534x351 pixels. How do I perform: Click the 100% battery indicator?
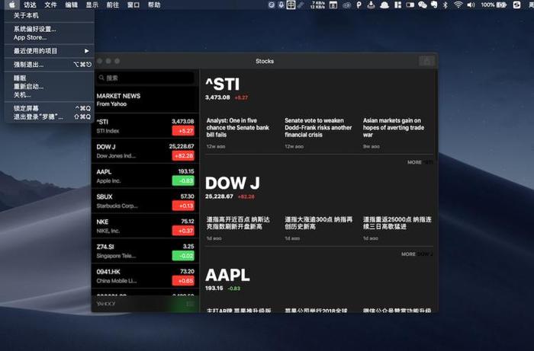pos(494,5)
